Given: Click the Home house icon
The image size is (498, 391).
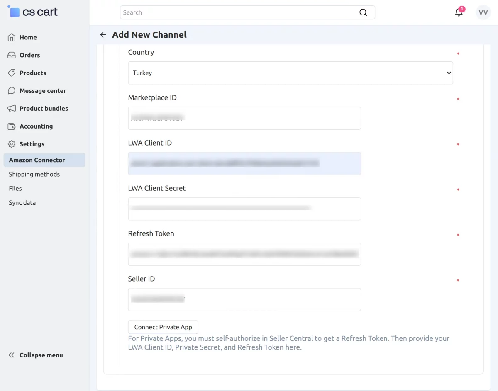Looking at the screenshot, I should (x=12, y=37).
